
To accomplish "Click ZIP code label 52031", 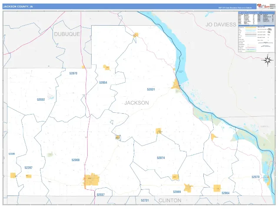I will (x=151, y=89).
